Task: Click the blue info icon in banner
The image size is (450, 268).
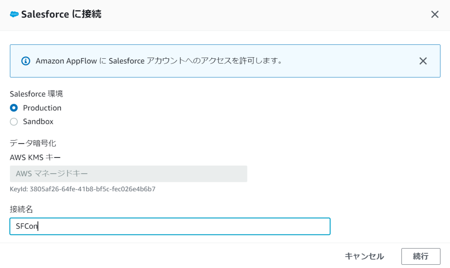Action: (25, 61)
